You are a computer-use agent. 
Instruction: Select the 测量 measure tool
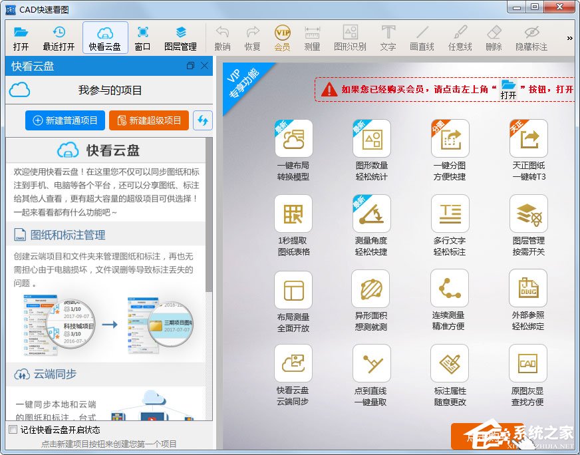(312, 37)
